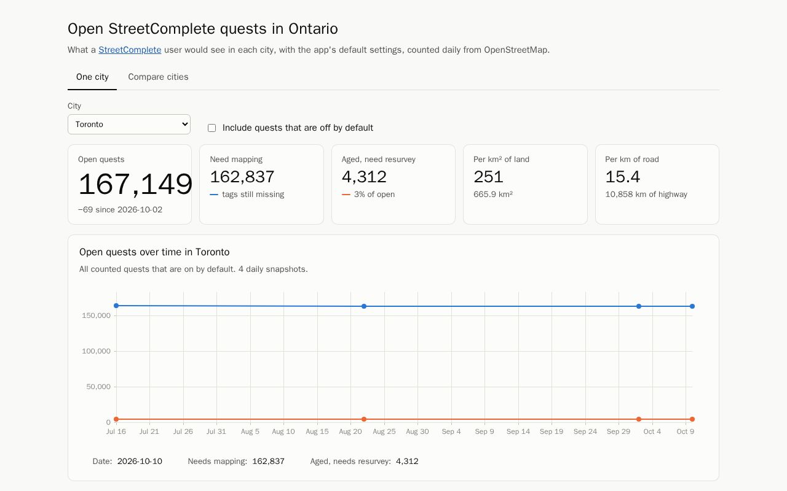787x491 pixels.
Task: Click the "Per km² of land" card label
Action: click(501, 160)
